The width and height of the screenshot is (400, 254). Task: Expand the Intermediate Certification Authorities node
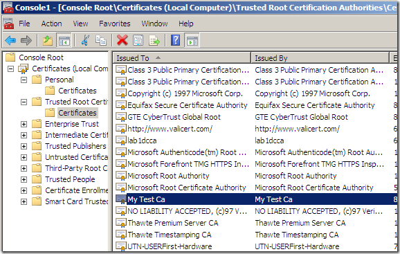[24, 135]
